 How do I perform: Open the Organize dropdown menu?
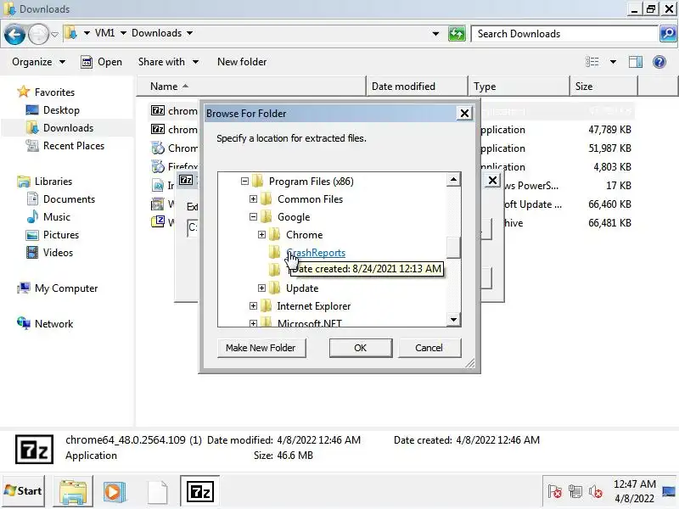(x=39, y=62)
